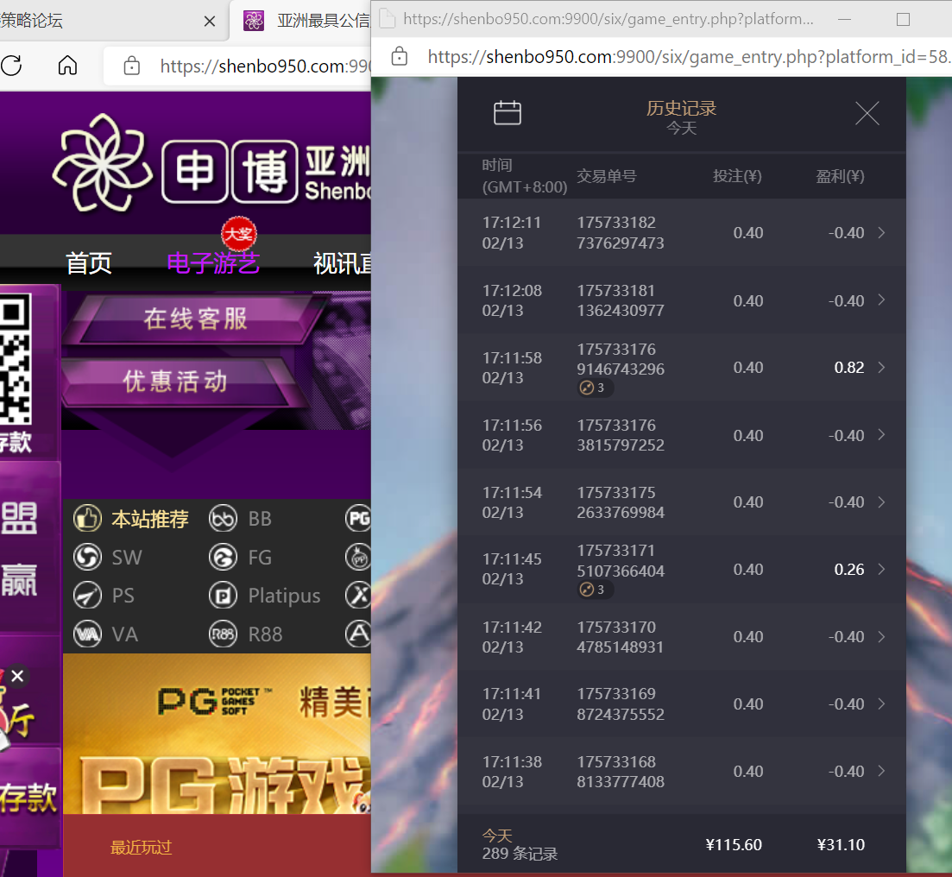Click the 交易单号 column header
Image resolution: width=952 pixels, height=877 pixels.
pos(607,176)
